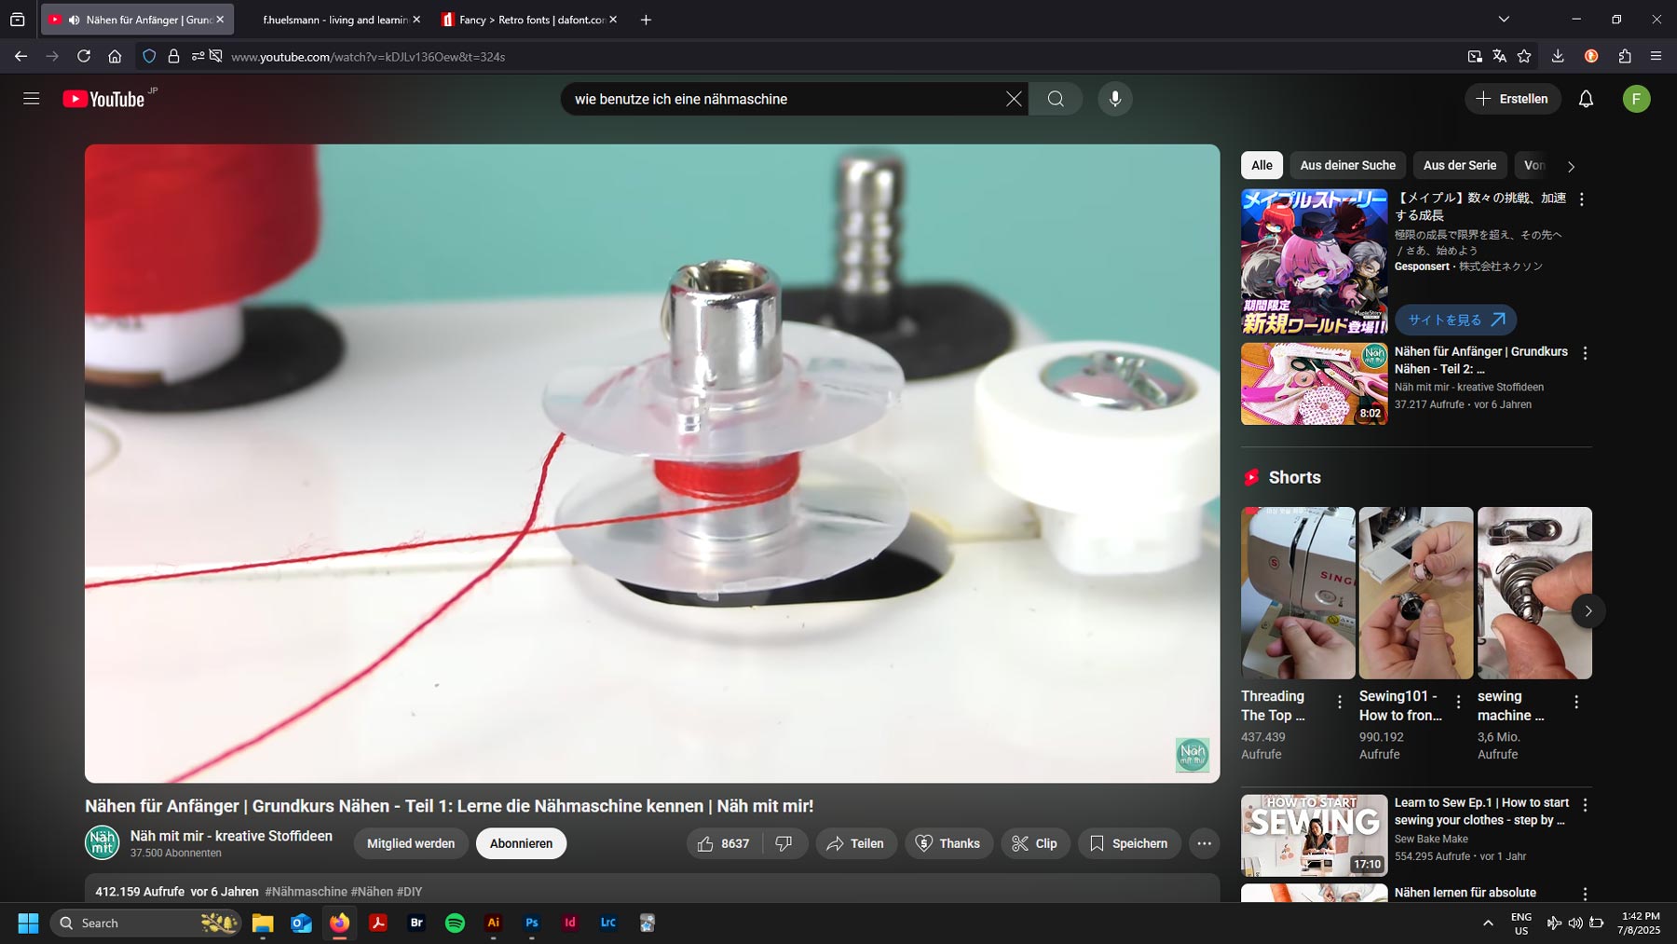1677x944 pixels.
Task: Open more actions menu beside Speichern
Action: point(1204,843)
